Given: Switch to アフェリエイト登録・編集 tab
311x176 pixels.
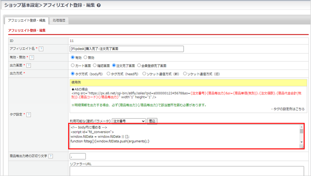Looking at the screenshot, I should point(27,20).
